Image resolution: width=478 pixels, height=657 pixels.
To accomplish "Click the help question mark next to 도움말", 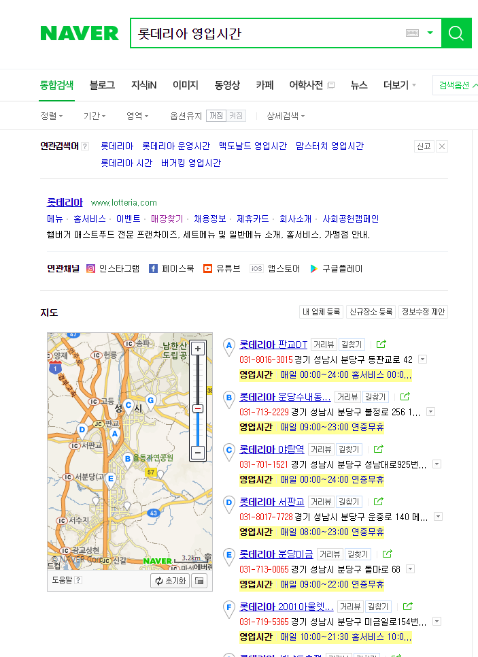I will [x=78, y=580].
